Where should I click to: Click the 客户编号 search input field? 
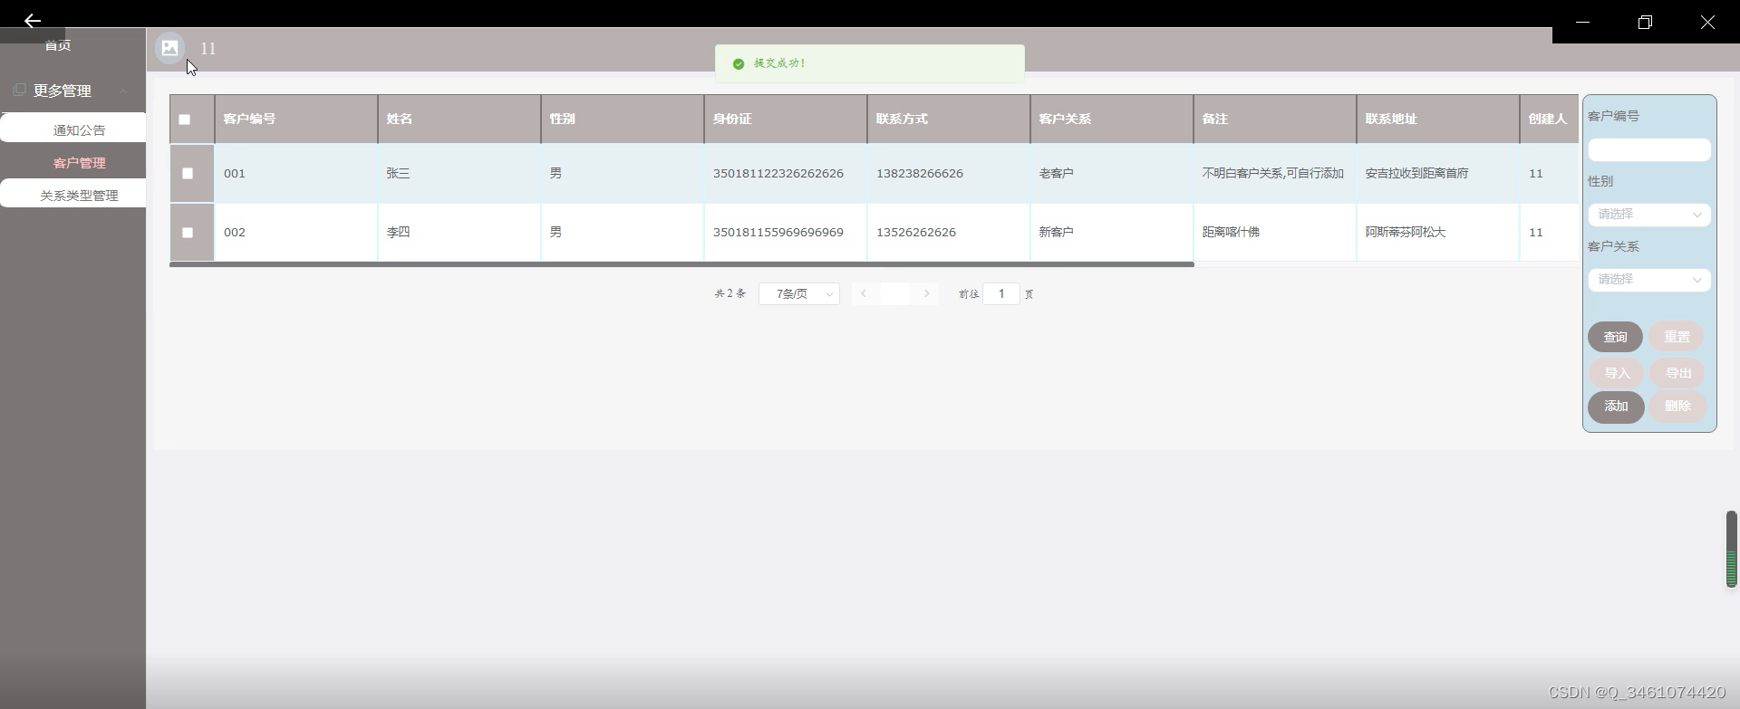1649,149
